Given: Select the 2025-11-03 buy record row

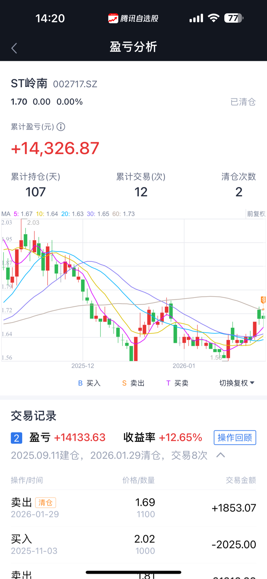Looking at the screenshot, I should pyautogui.click(x=133, y=545).
